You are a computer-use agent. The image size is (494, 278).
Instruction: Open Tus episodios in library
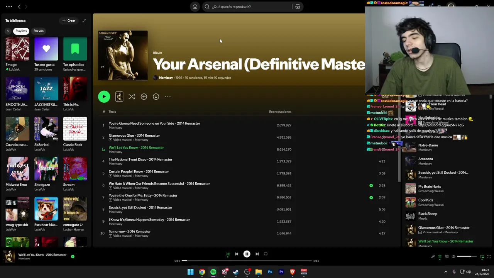(75, 54)
